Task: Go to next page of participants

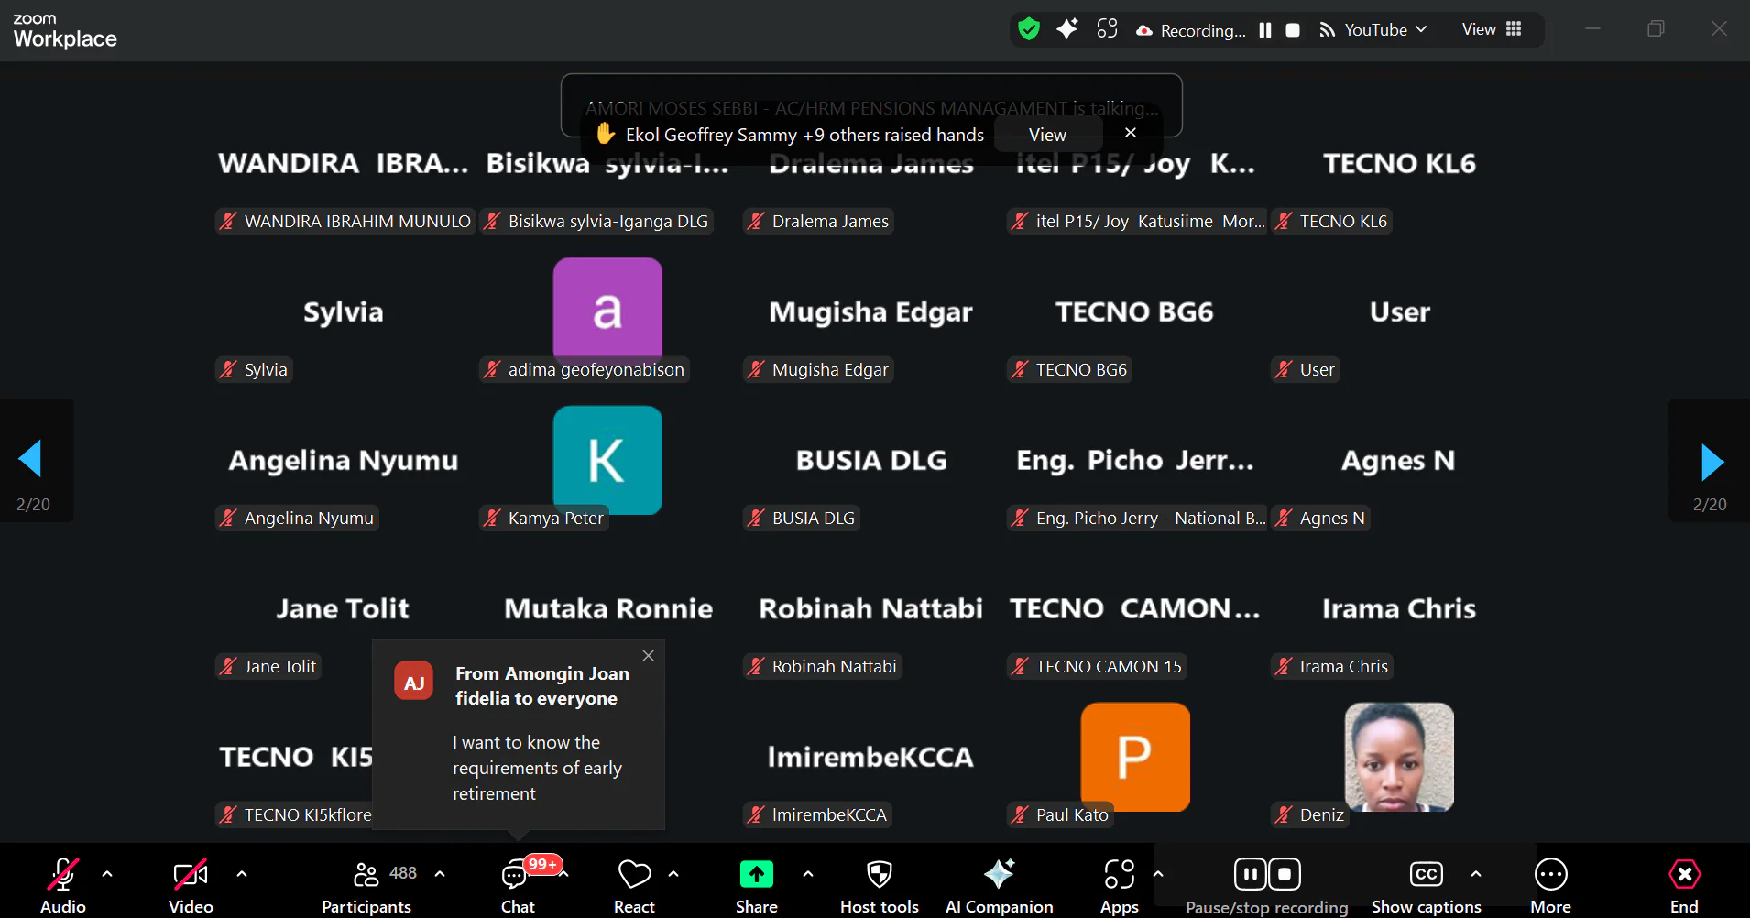Action: pos(1711,462)
